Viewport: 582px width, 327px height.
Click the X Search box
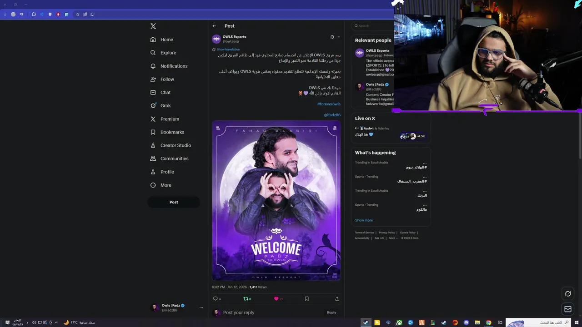coord(373,26)
